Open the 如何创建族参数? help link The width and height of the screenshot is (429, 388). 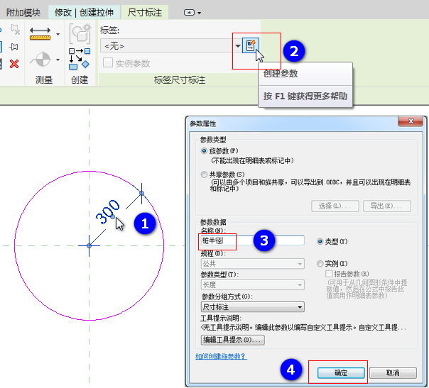(221, 356)
